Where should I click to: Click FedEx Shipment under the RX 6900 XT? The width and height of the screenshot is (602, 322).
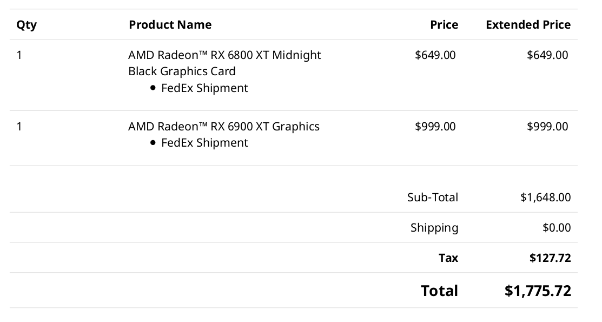coord(204,143)
